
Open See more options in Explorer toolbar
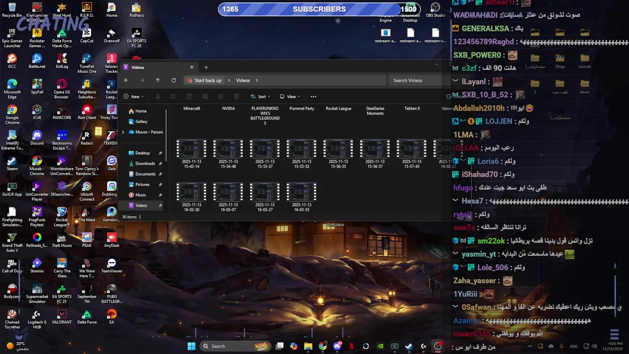(314, 96)
